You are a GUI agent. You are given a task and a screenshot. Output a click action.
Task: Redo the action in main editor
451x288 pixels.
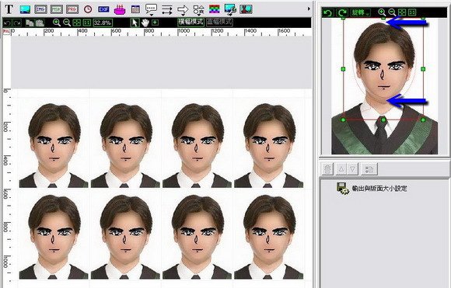(17, 23)
